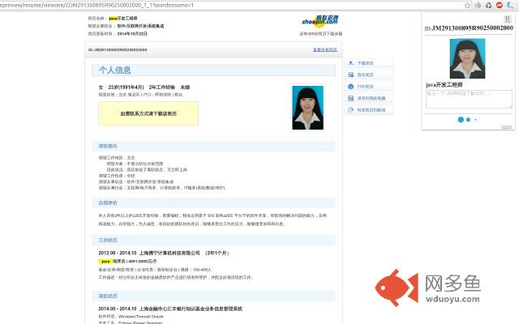Screen dimensions: 519x324
Task: Click the medium blue dot in the popup
Action: point(468,120)
